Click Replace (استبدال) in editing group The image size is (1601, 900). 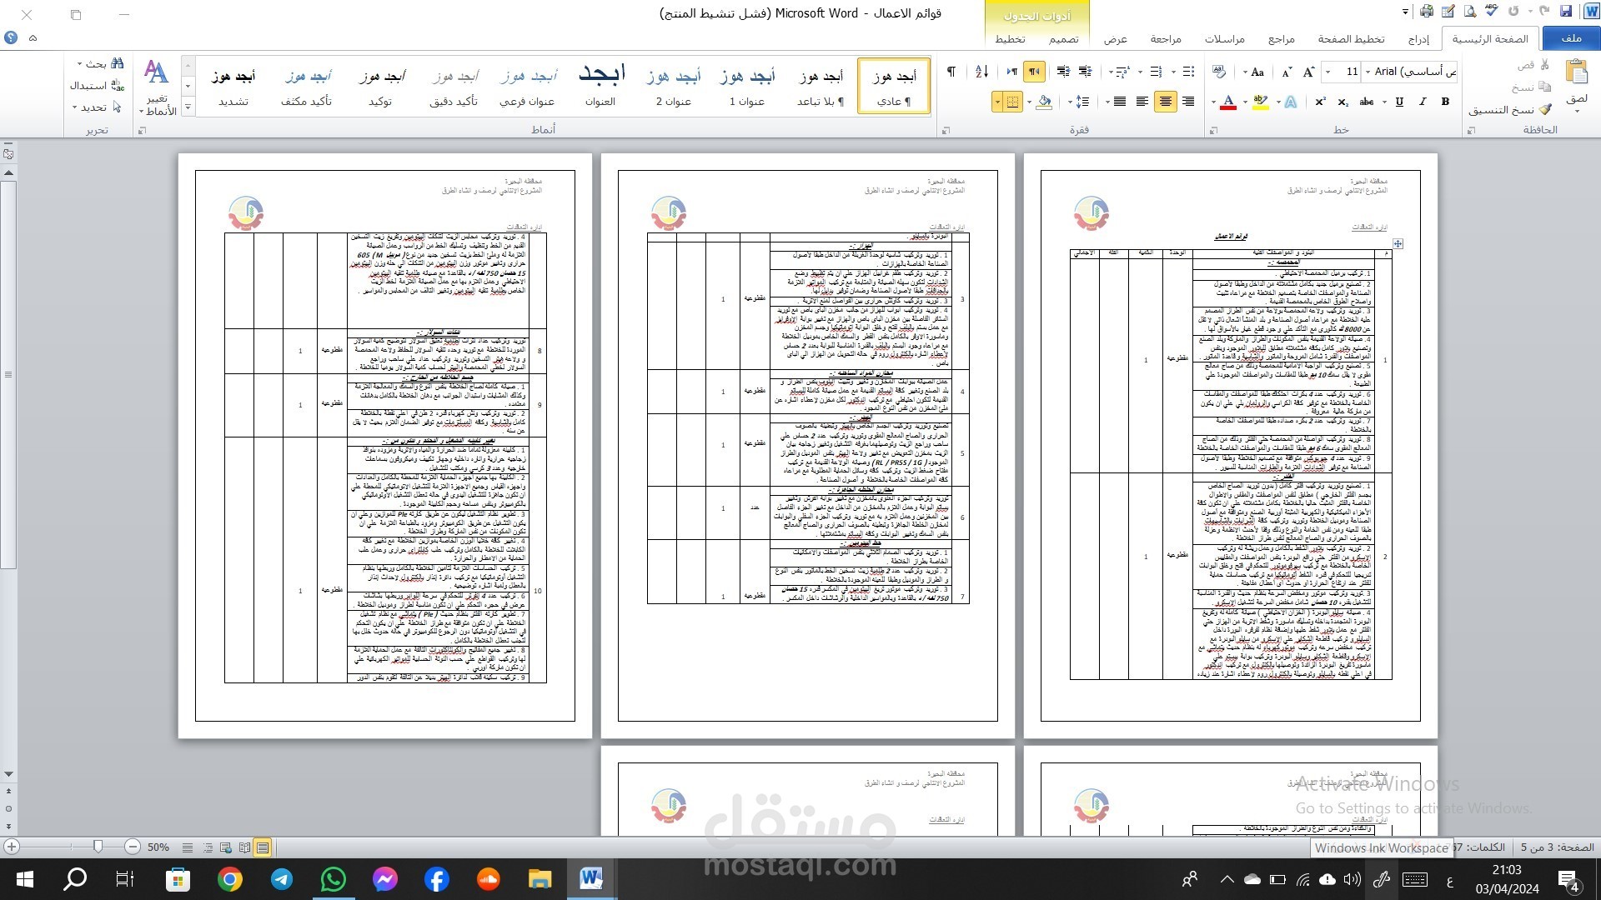point(97,85)
